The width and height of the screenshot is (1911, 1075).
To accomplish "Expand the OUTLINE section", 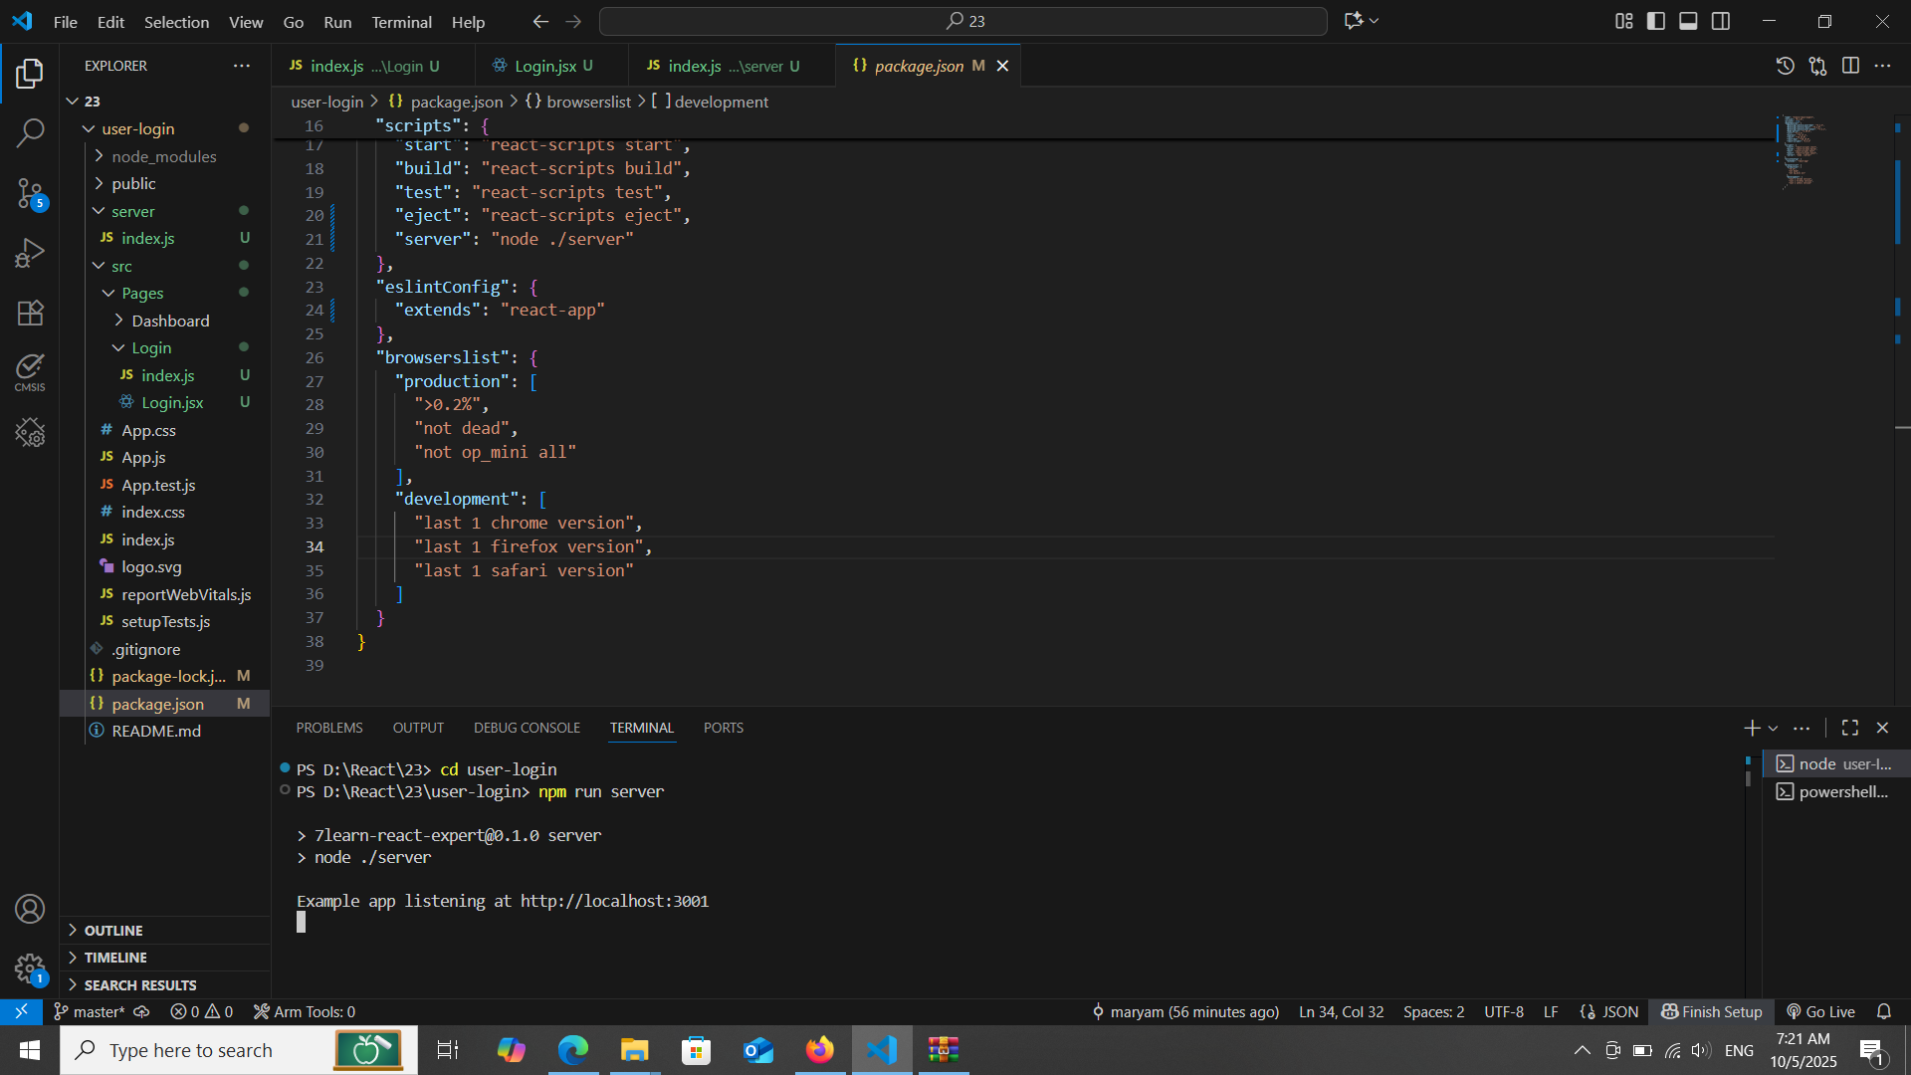I will pyautogui.click(x=113, y=930).
